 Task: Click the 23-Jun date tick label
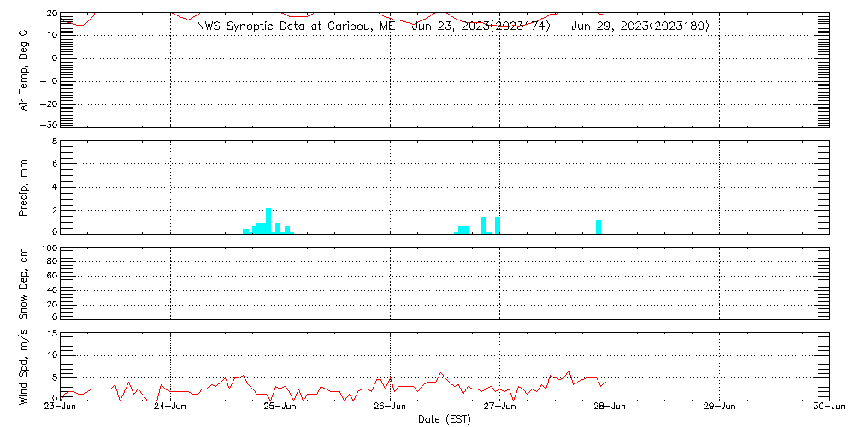[x=61, y=407]
